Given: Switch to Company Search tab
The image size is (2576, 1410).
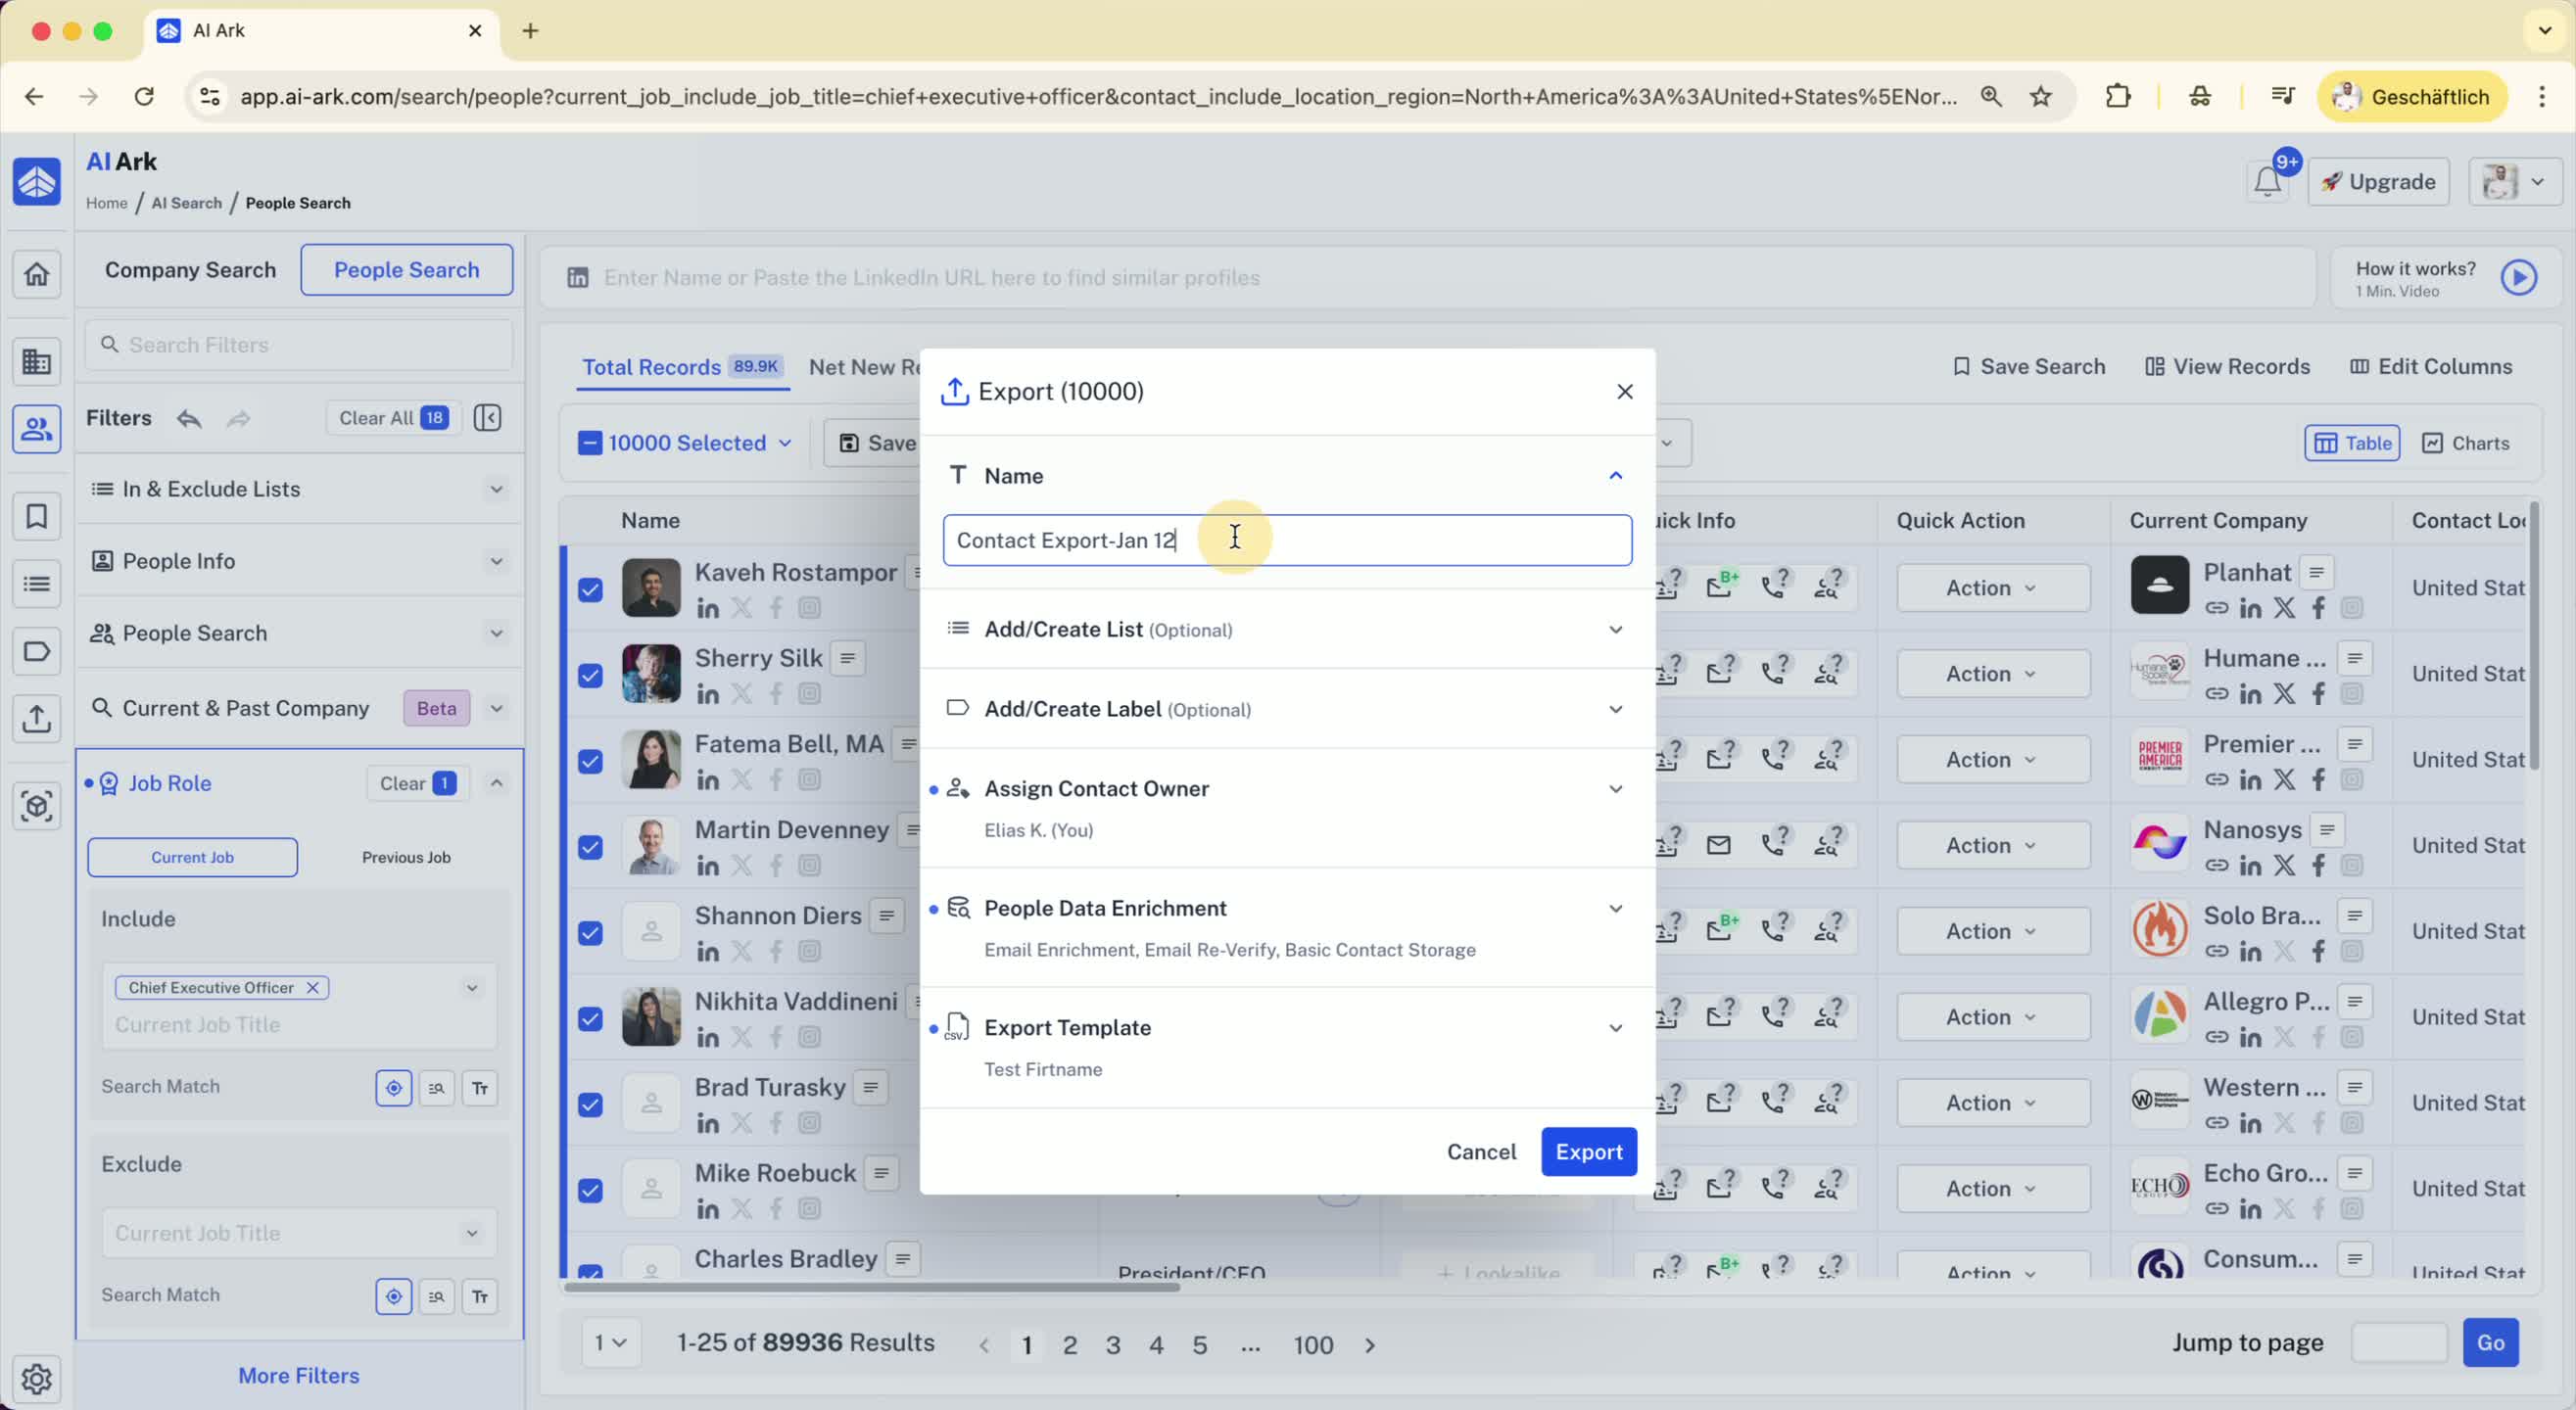Looking at the screenshot, I should [x=190, y=270].
